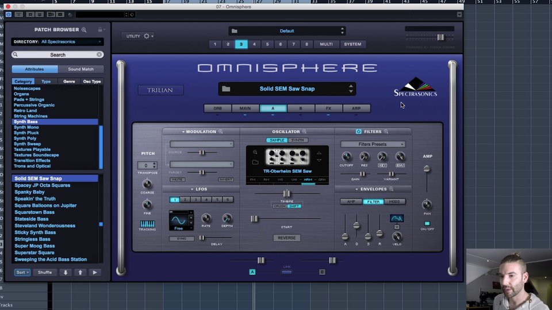Step to next patch with up arrow
This screenshot has width=552, height=310.
[x=80, y=272]
